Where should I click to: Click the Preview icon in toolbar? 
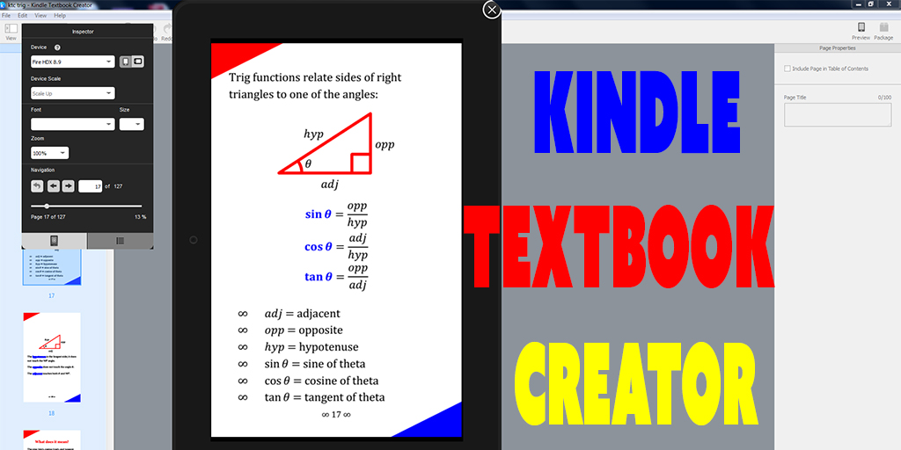861,29
